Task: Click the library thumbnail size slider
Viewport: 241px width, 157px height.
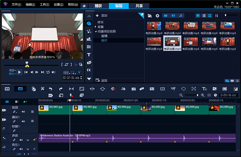Action: coord(226,15)
